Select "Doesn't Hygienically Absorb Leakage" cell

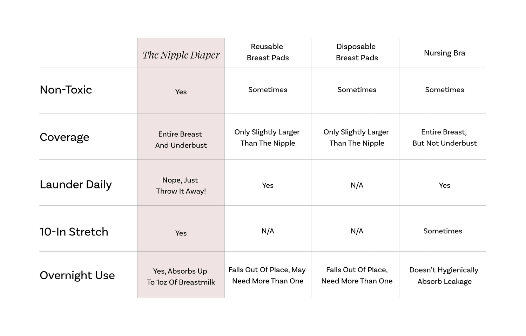tap(444, 275)
